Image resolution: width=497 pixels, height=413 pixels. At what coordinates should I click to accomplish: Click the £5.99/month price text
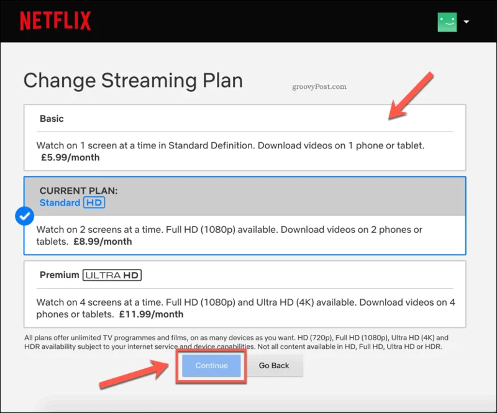(70, 158)
